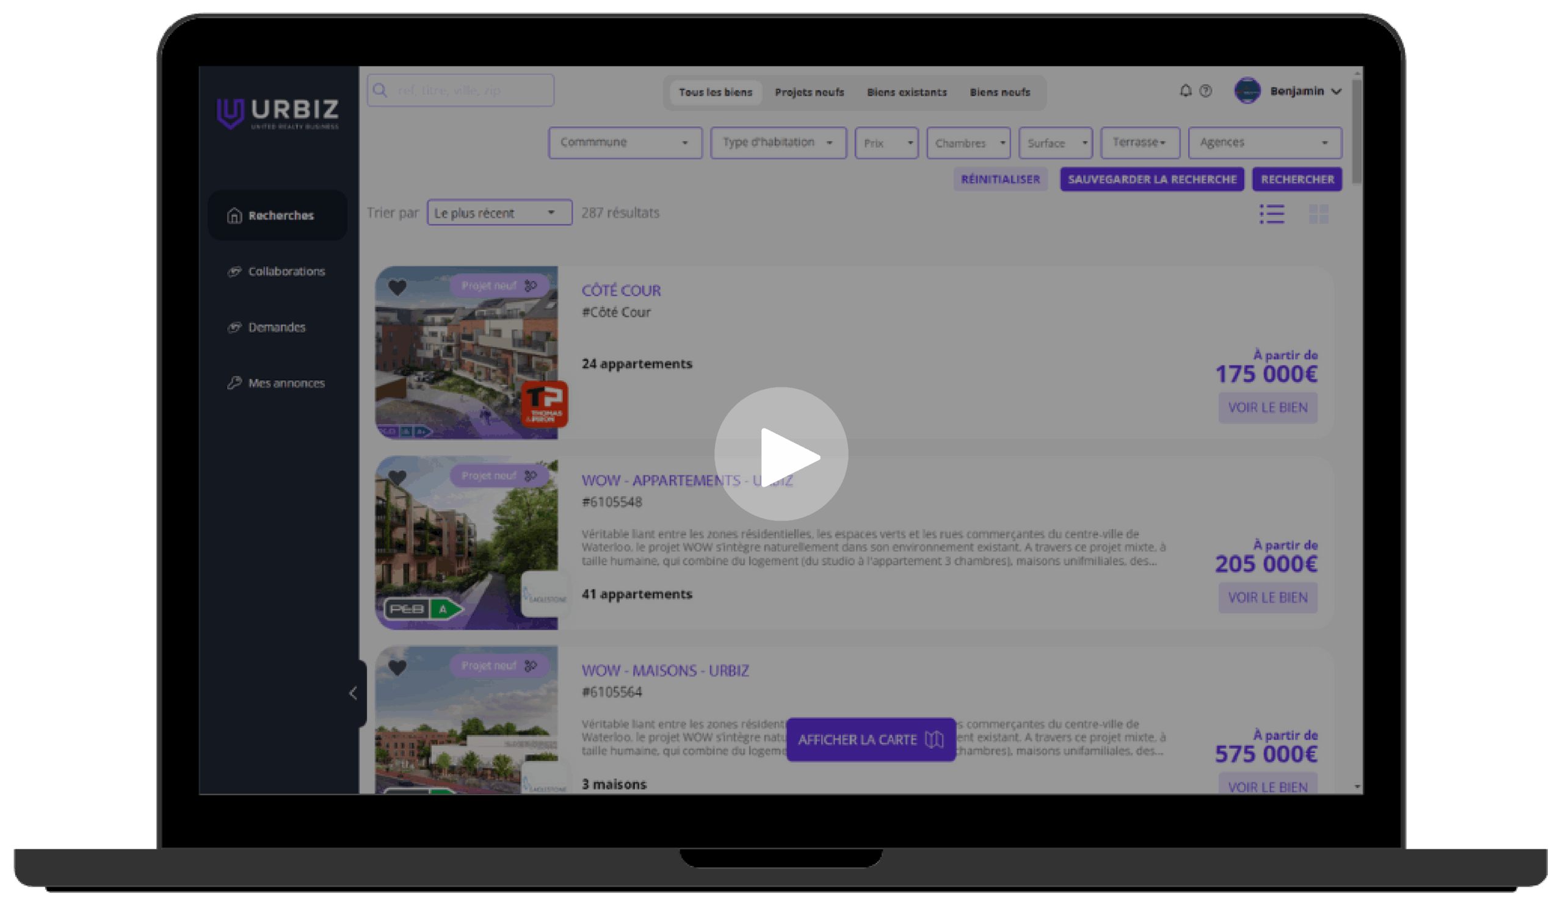Screen dimensions: 1563x908
Task: Favorite the Côté Cour listing heart
Action: click(397, 287)
